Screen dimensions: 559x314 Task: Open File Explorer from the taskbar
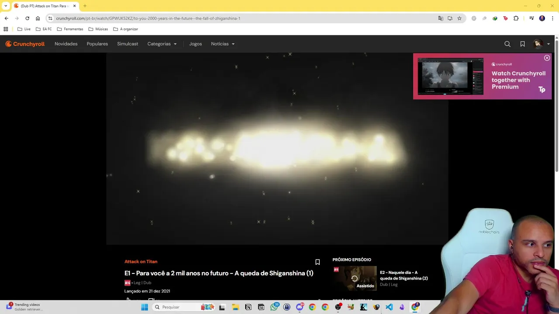235,307
